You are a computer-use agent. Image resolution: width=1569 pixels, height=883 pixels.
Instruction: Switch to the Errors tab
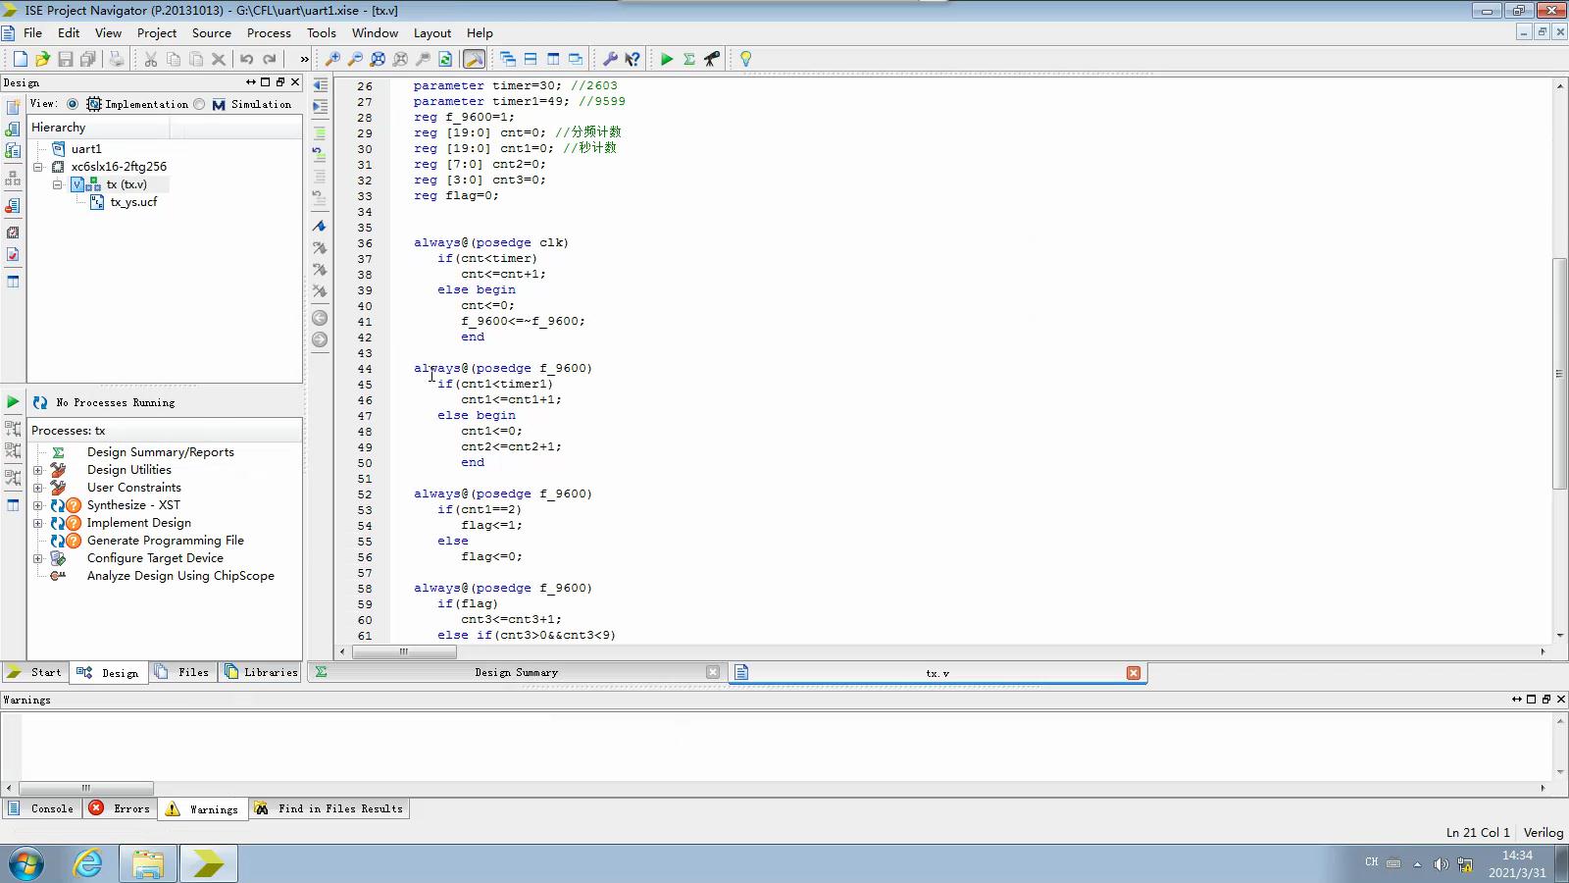[121, 808]
